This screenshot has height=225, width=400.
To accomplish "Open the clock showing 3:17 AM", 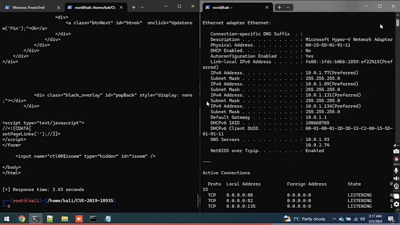I will (x=375, y=219).
